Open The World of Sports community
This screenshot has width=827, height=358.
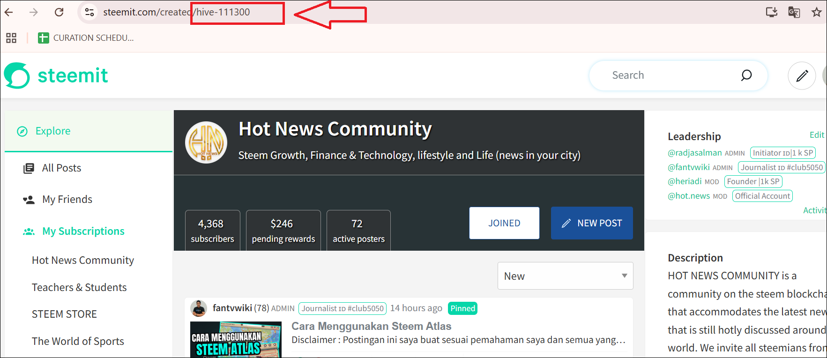click(78, 342)
